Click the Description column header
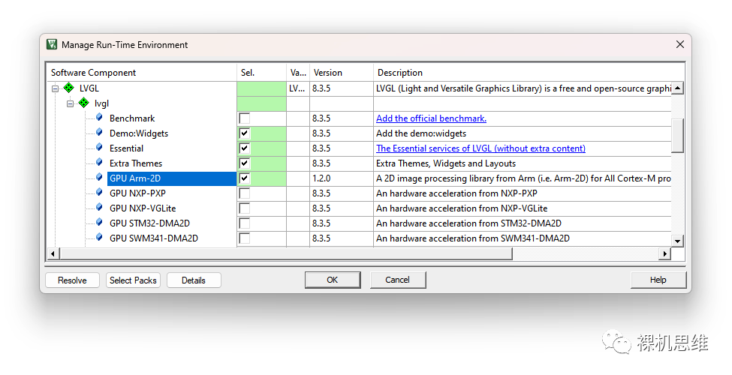Image resolution: width=732 pixels, height=375 pixels. (x=529, y=72)
